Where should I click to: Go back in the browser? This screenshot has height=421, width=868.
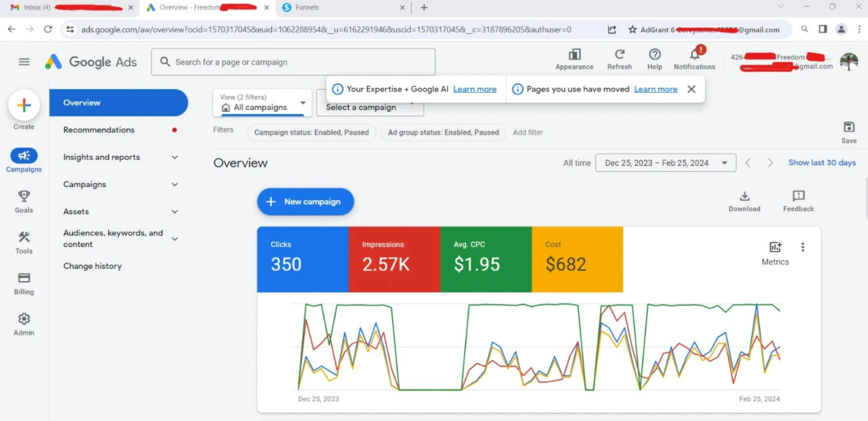pos(11,29)
